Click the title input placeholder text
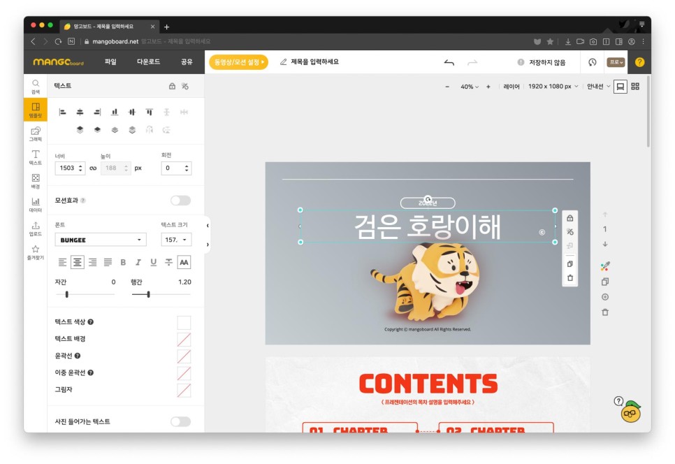 click(x=314, y=62)
